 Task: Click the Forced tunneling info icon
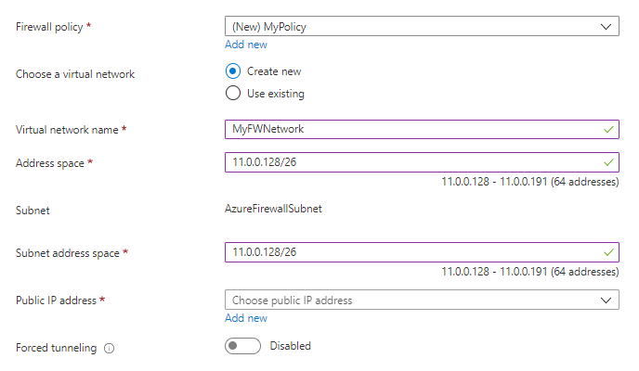tap(110, 349)
